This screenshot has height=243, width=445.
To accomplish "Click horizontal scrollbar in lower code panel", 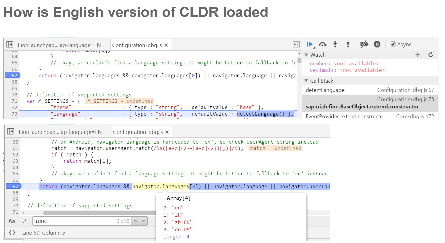I will tap(99, 213).
